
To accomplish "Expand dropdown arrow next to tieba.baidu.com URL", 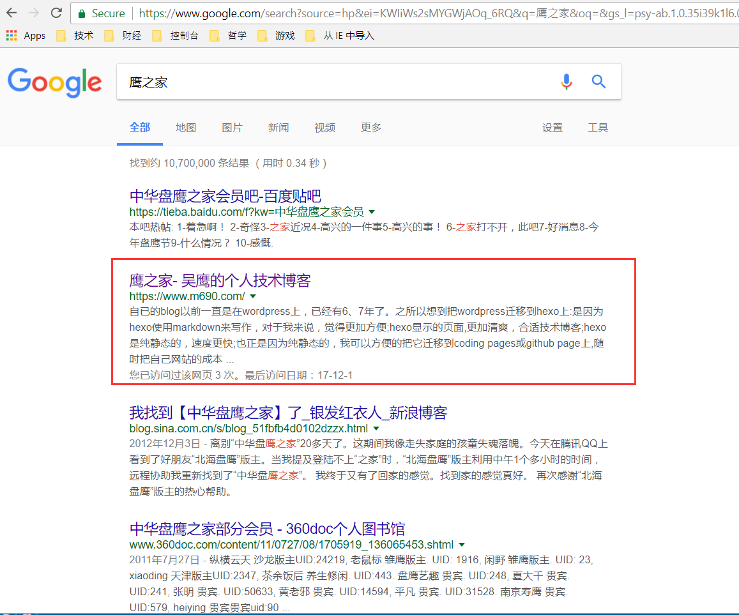I will tap(372, 212).
